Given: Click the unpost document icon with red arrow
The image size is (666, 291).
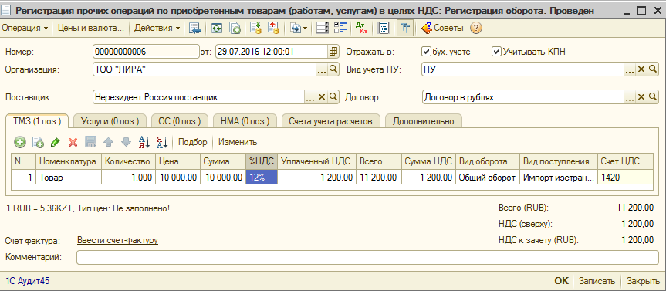Looking at the screenshot, I should pos(273,29).
